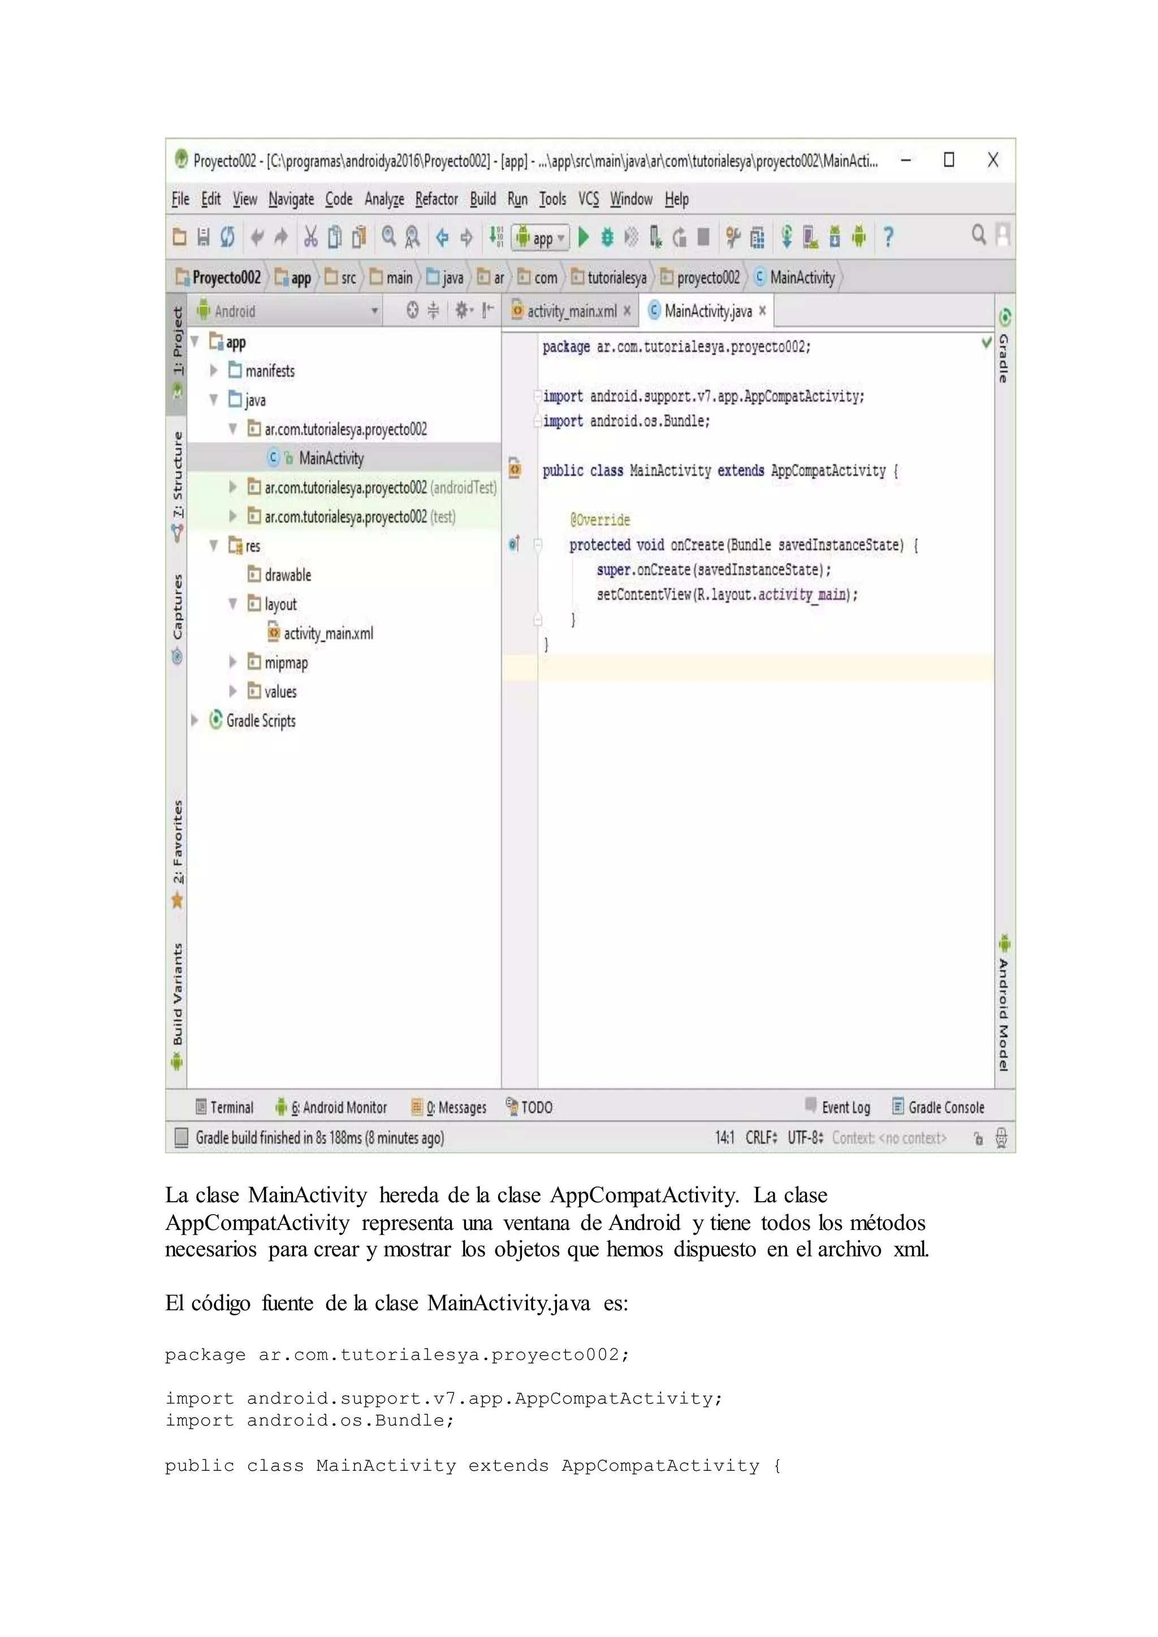Screen dimensions: 1158x1637
Task: Click the Help question mark icon
Action: (x=888, y=237)
